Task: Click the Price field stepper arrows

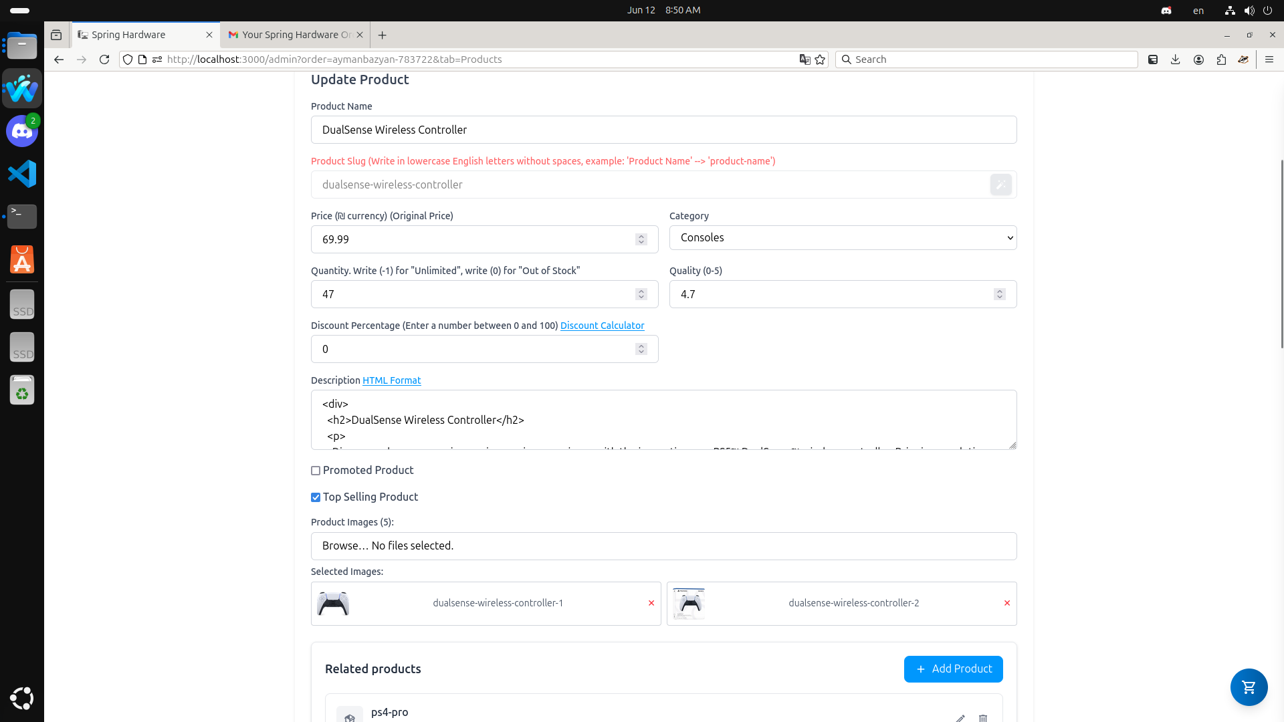Action: coord(641,239)
